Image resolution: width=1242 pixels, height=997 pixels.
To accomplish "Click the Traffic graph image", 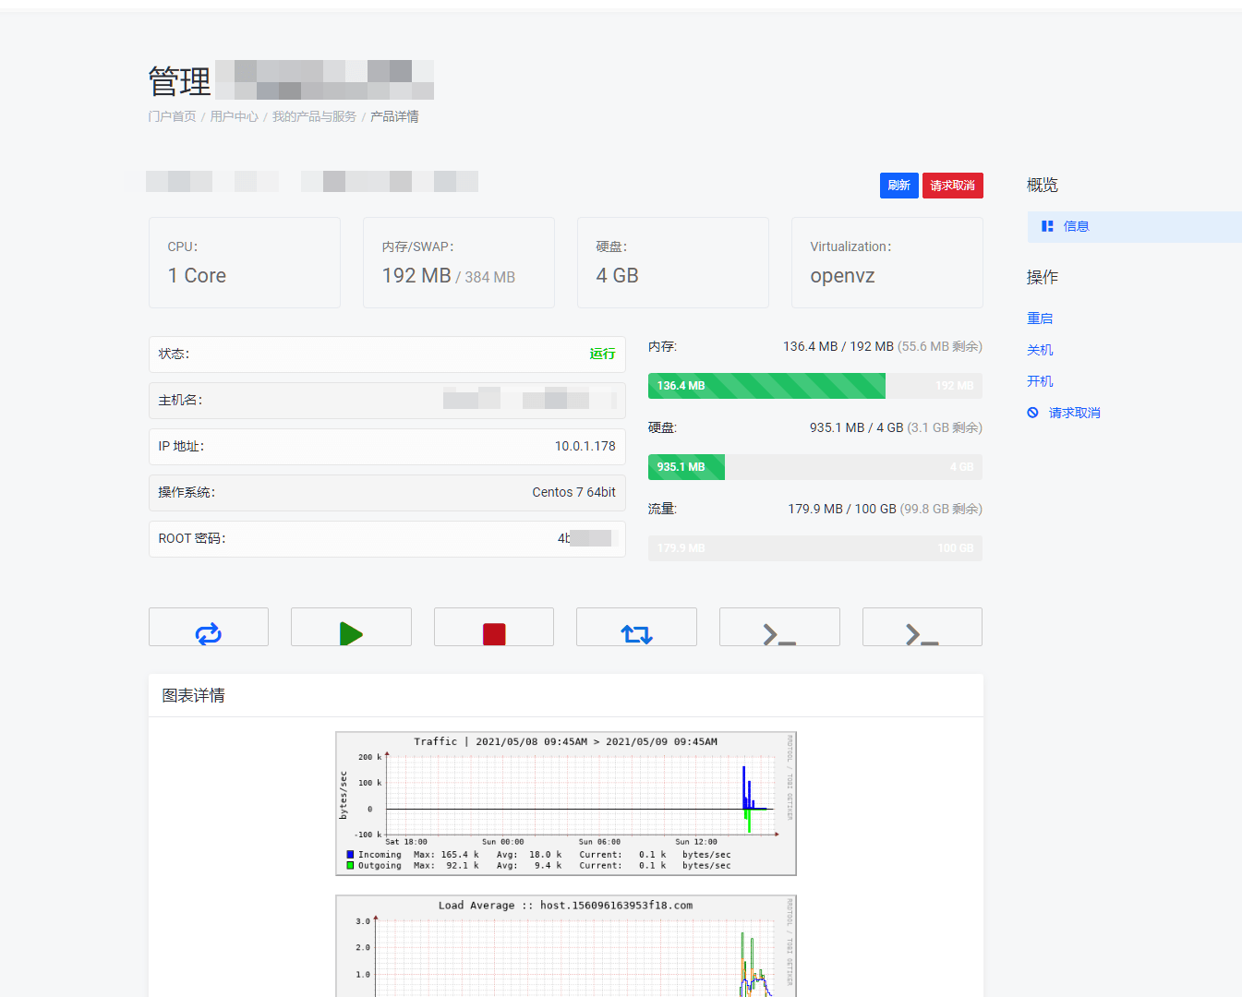I will 565,803.
